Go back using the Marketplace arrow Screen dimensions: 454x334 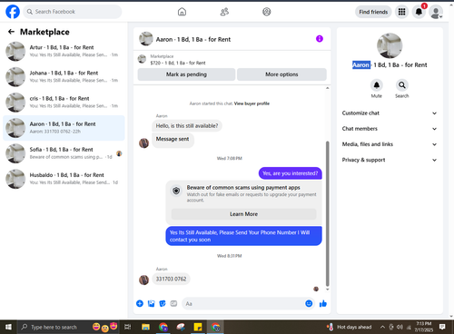point(11,32)
